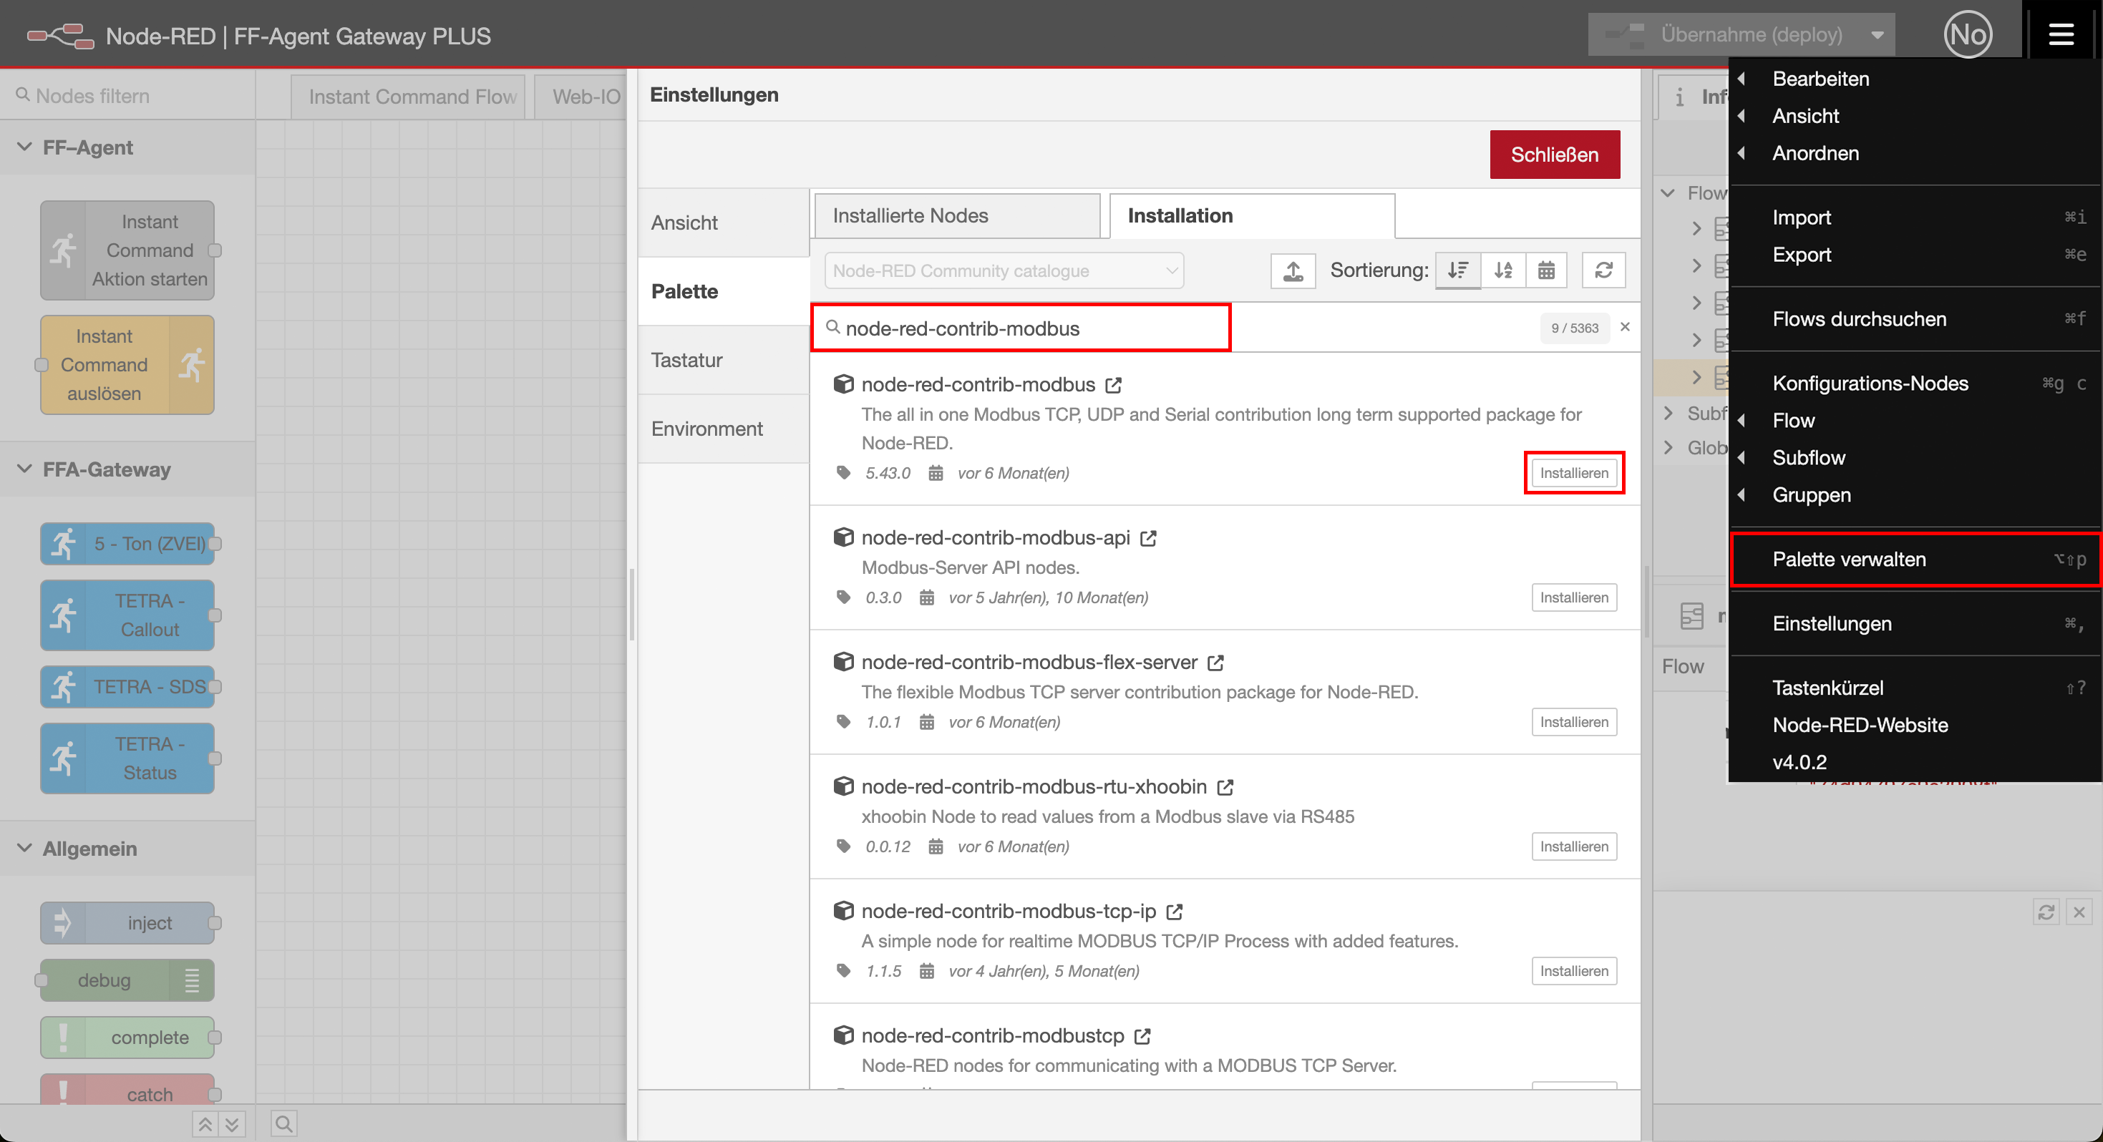
Task: Open node-red-contrib-modbus-rtu-xhoobin external link icon
Action: [x=1225, y=787]
